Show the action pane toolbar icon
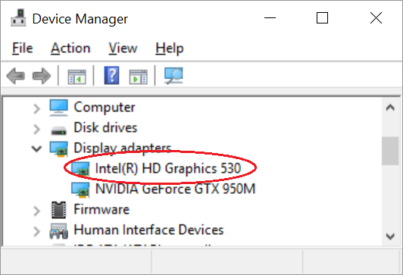403x275 pixels. point(139,77)
